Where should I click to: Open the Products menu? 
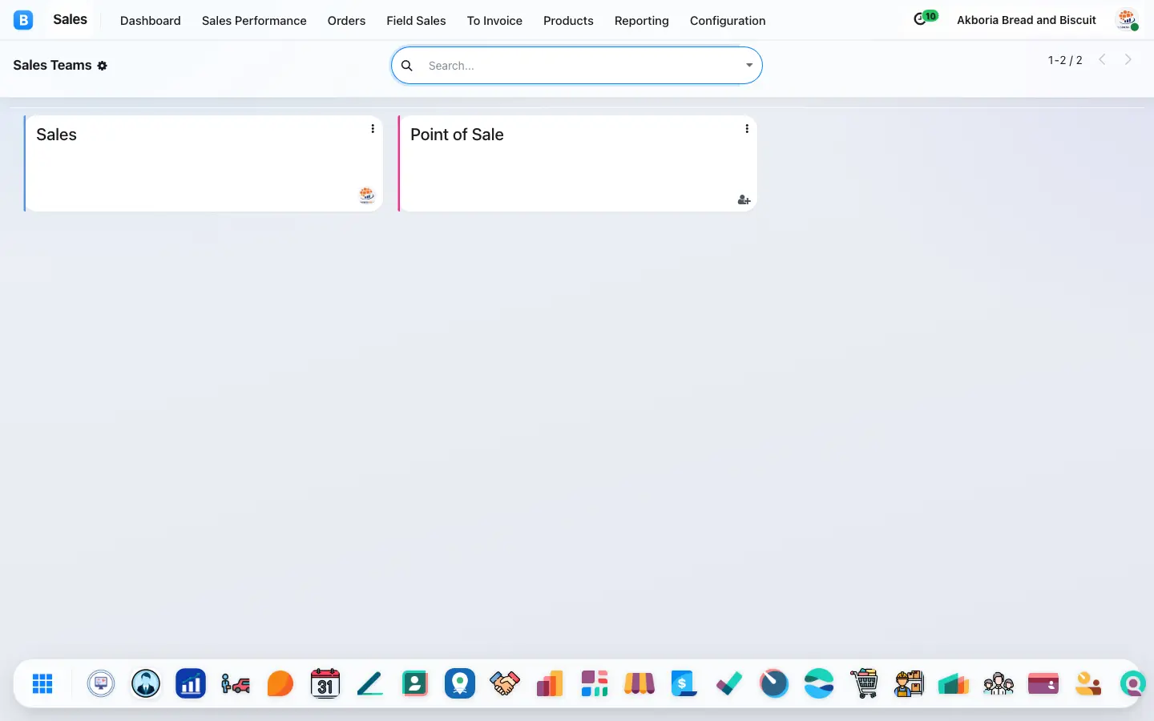(568, 21)
